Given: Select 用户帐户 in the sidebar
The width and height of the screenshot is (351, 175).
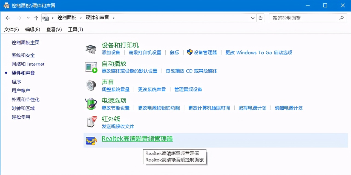Looking at the screenshot, I should [21, 90].
